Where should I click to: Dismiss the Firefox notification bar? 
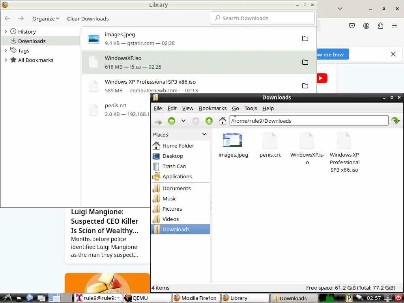[x=393, y=54]
